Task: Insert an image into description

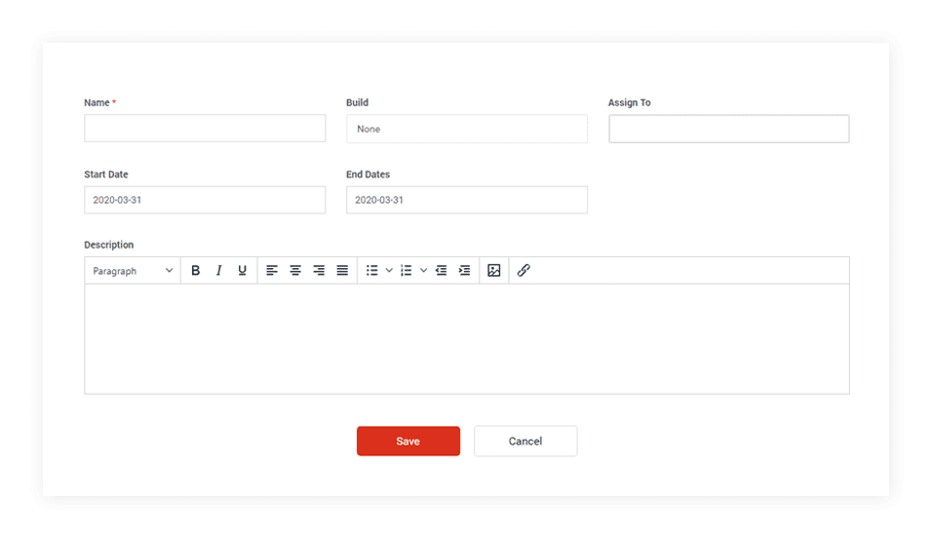Action: [x=494, y=271]
